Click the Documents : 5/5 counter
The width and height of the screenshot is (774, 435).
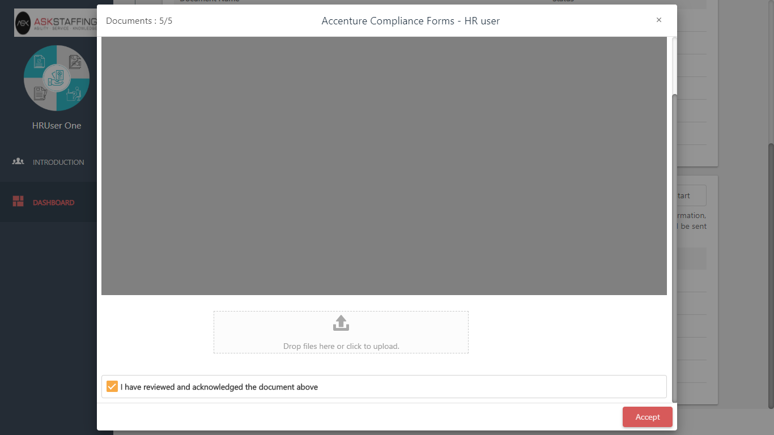[x=139, y=21]
